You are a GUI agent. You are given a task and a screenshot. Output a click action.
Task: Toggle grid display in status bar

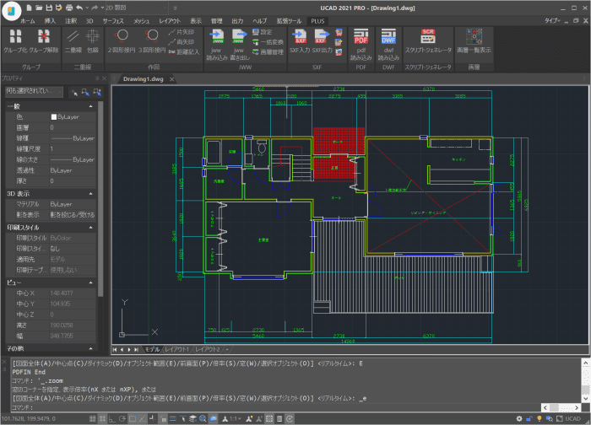click(92, 418)
